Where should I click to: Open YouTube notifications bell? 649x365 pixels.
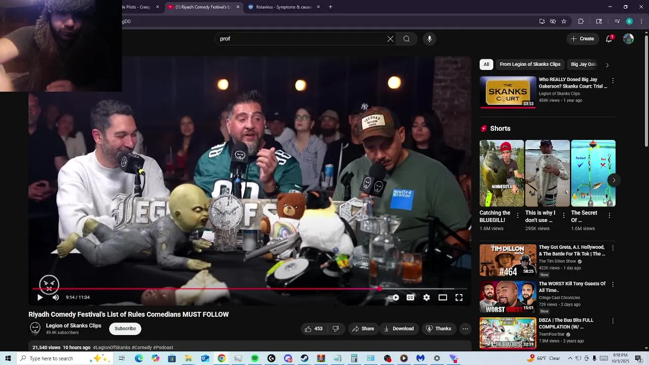(609, 39)
